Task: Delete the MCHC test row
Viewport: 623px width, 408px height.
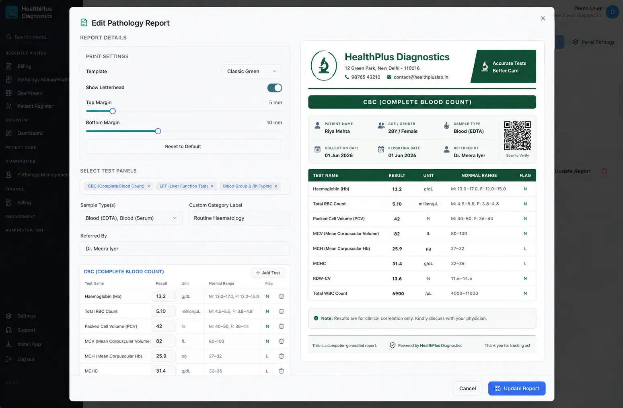Action: (x=282, y=371)
